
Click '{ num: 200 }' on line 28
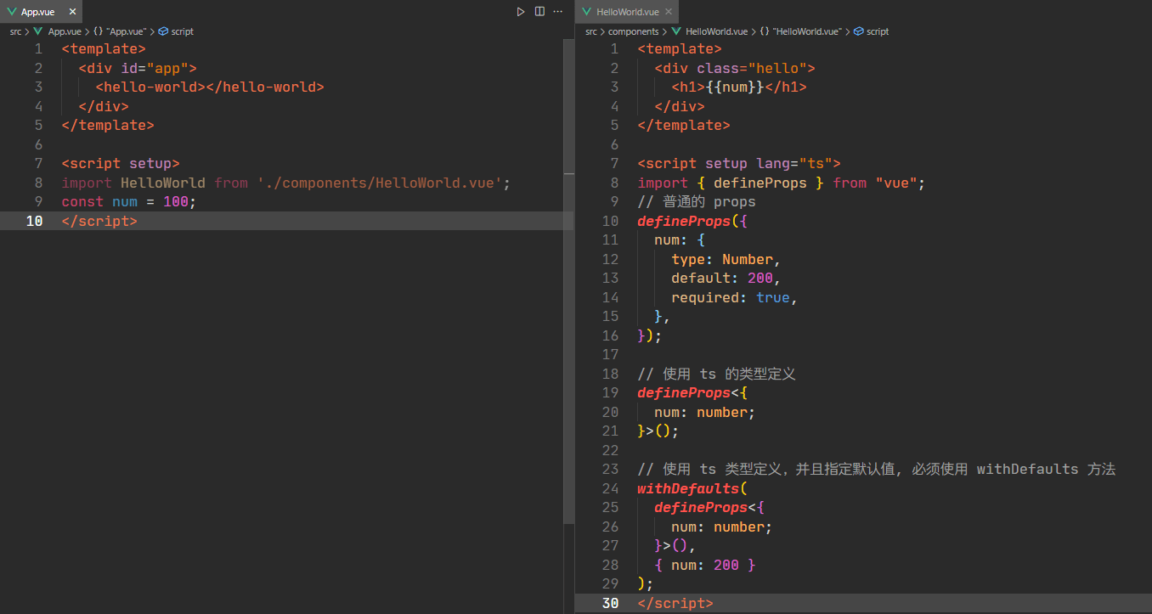click(705, 565)
